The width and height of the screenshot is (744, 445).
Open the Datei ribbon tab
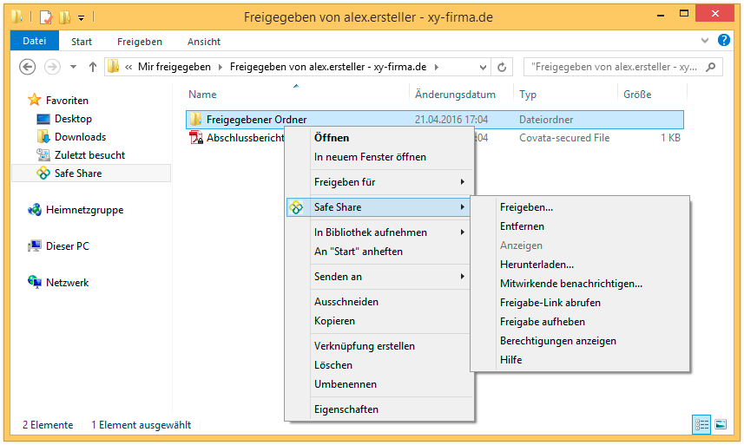click(x=35, y=41)
